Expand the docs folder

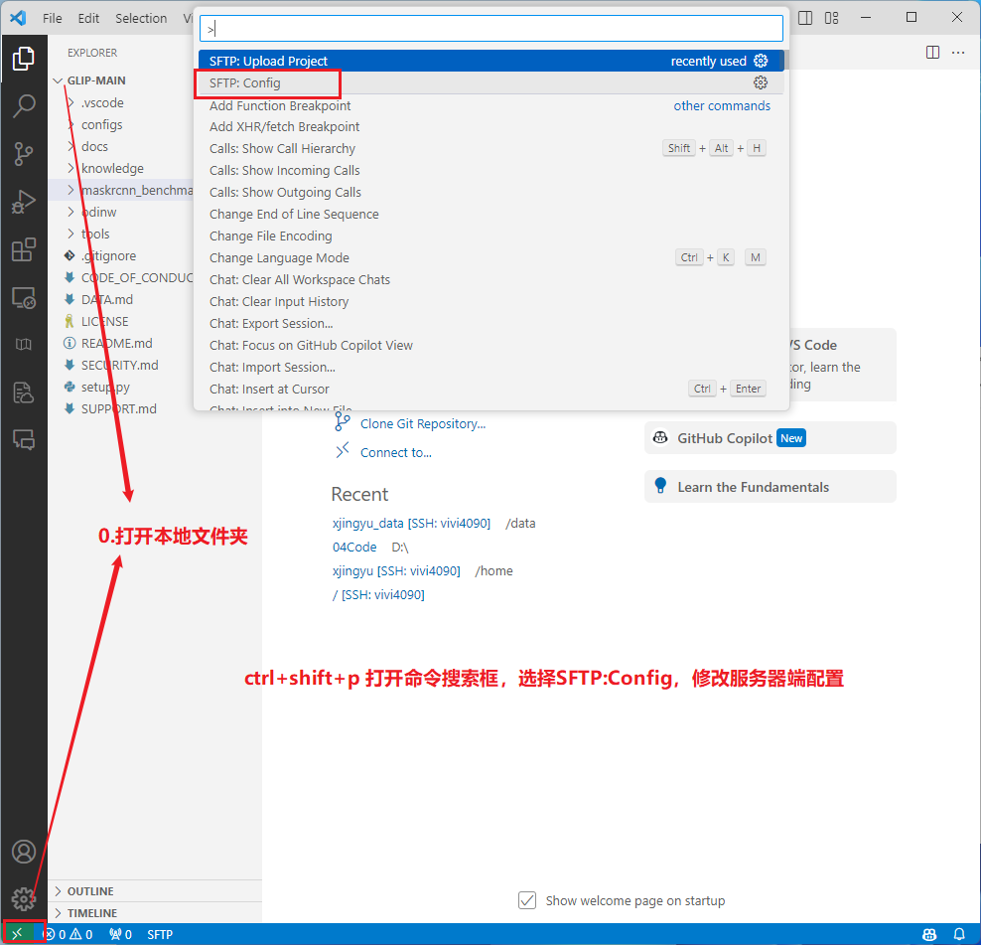70,146
